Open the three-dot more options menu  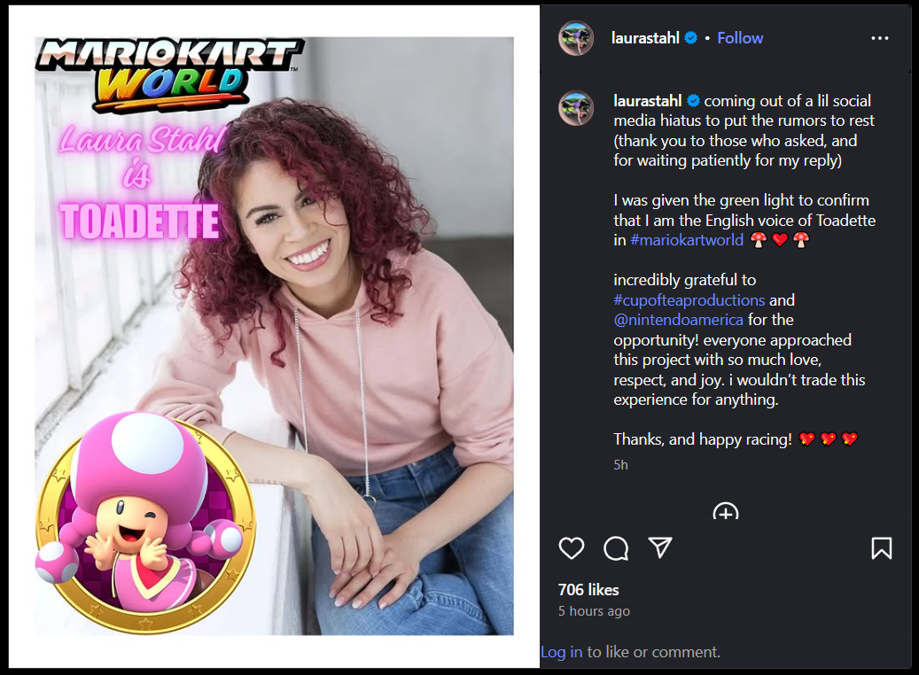click(880, 38)
